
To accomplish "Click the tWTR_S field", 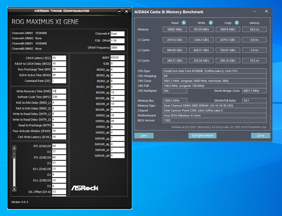I will tap(59, 120).
